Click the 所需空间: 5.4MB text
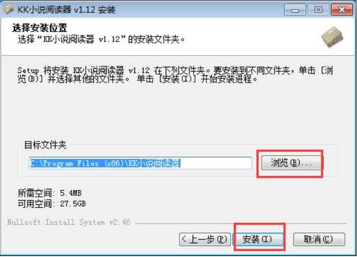Image resolution: width=357 pixels, height=257 pixels. 50,193
